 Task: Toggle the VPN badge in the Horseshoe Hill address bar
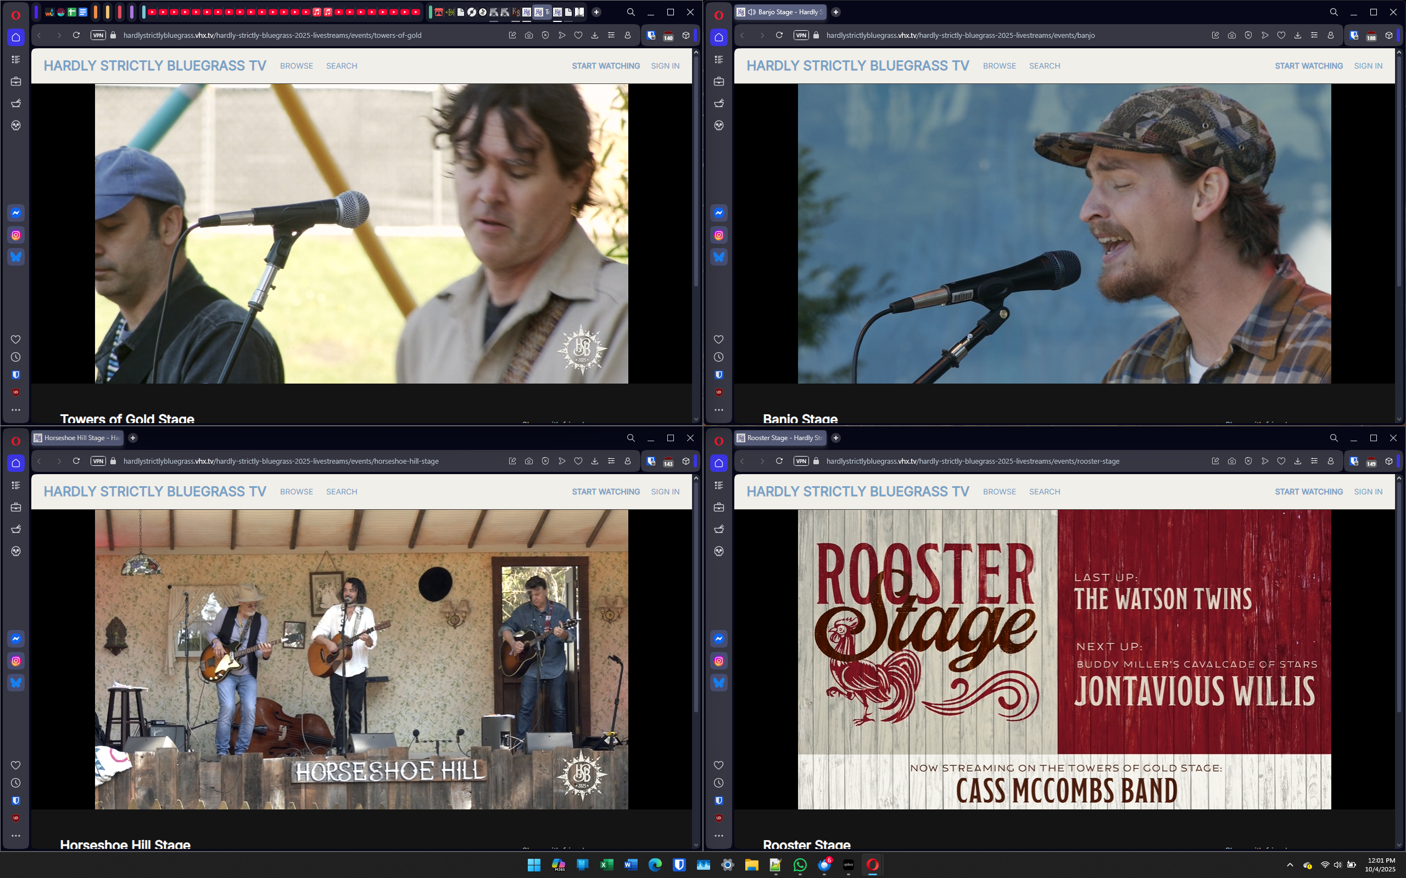tap(98, 461)
